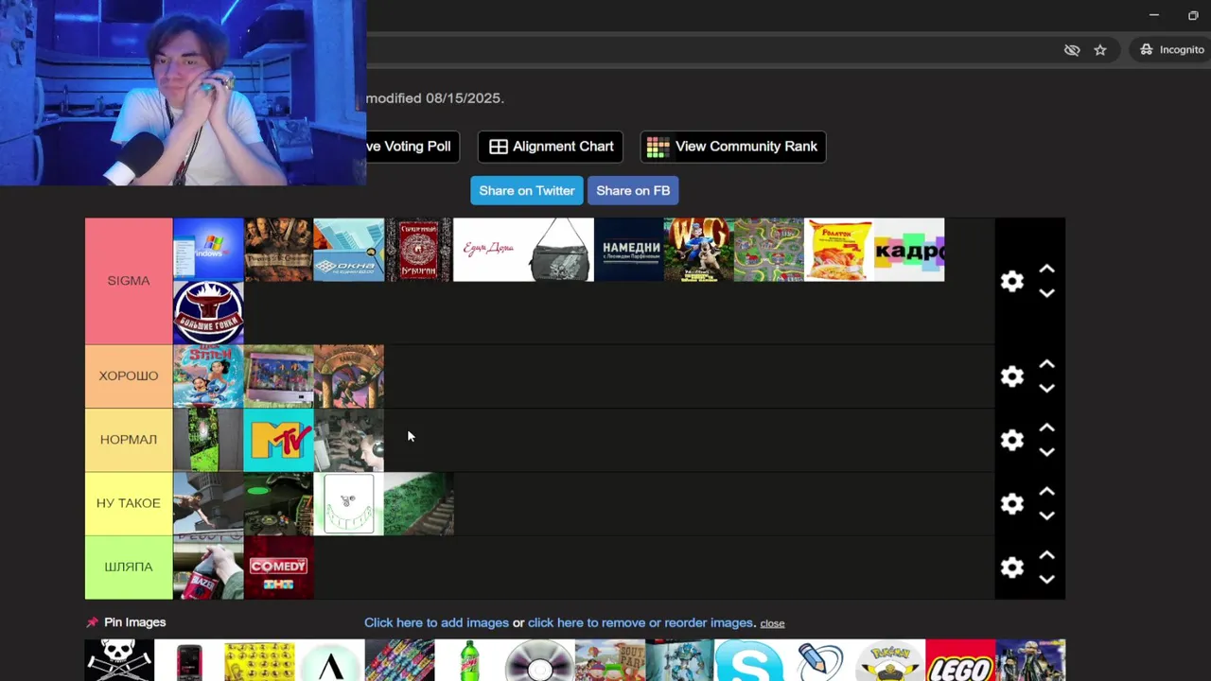
Task: Minimize the browser window
Action: (1153, 15)
